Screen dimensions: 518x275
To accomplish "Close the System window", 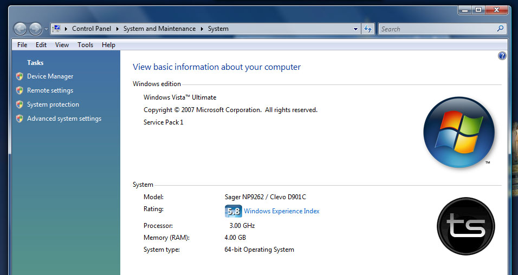I will [x=496, y=10].
